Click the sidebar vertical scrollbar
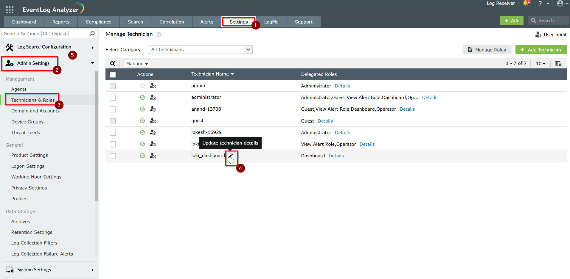Image resolution: width=570 pixels, height=279 pixels. pyautogui.click(x=97, y=136)
